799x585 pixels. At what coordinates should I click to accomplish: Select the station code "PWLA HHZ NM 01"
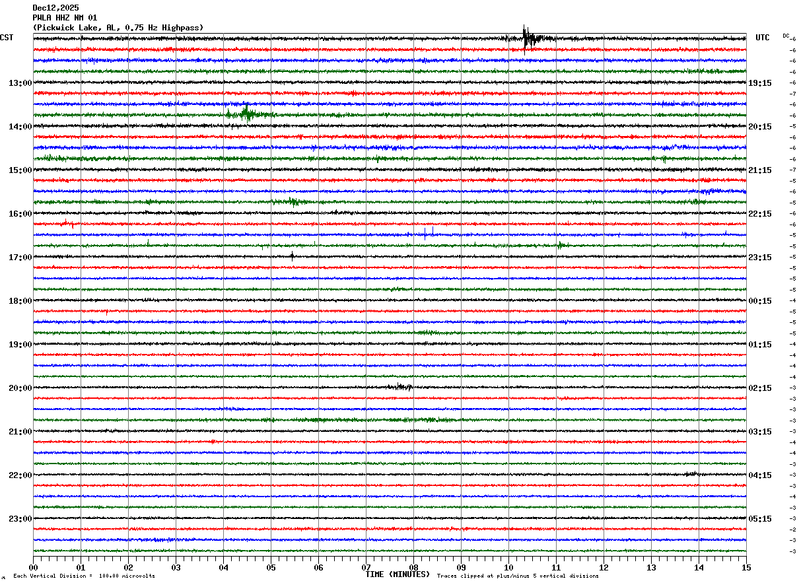[65, 18]
